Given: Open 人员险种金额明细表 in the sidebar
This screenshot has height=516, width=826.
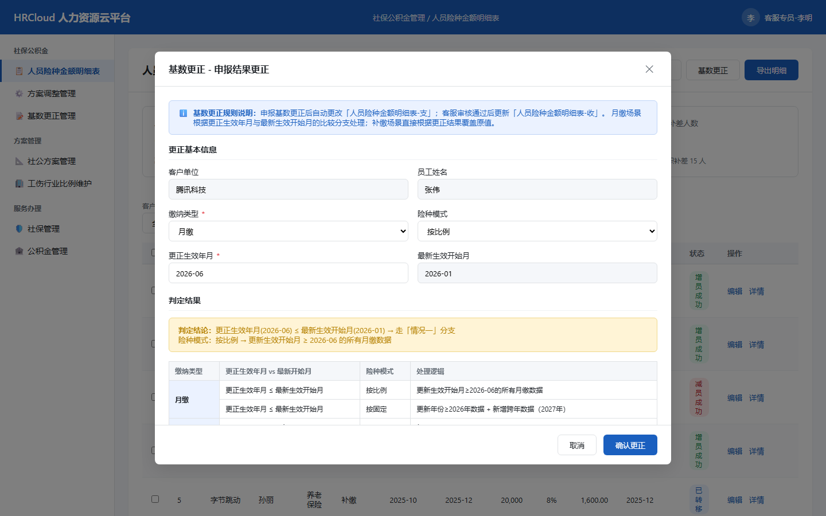Looking at the screenshot, I should tap(57, 71).
